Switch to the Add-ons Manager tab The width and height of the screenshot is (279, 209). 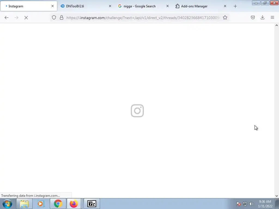(201, 6)
